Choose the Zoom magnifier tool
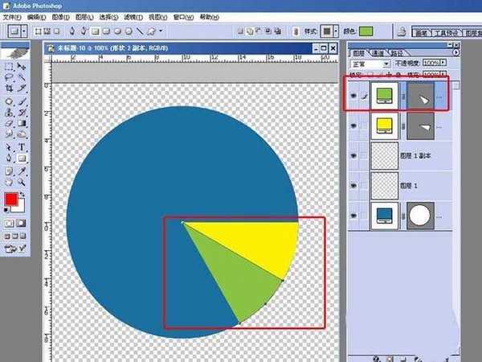 [22, 183]
